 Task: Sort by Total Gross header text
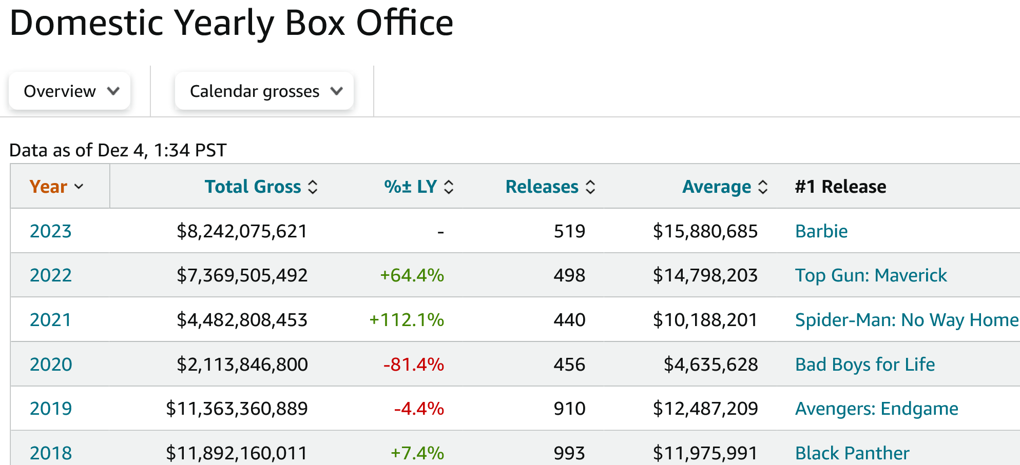[x=253, y=187]
